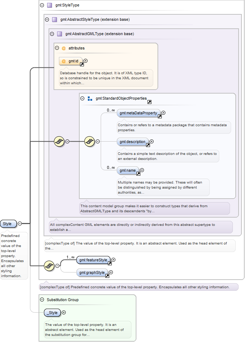Collapse gml:AbstractGMLType extension base
This screenshot has width=245, height=342.
coord(52,34)
